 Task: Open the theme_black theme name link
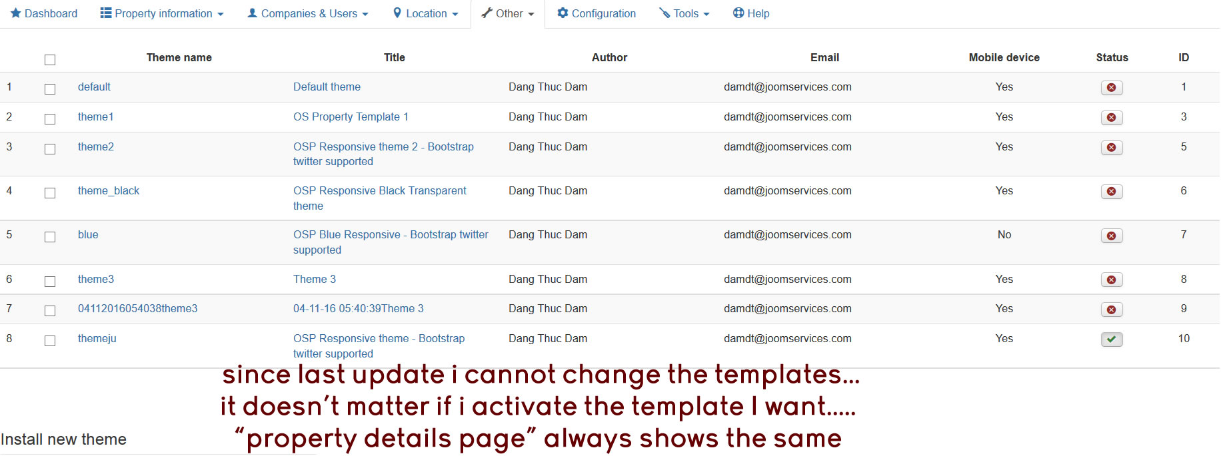click(x=109, y=191)
